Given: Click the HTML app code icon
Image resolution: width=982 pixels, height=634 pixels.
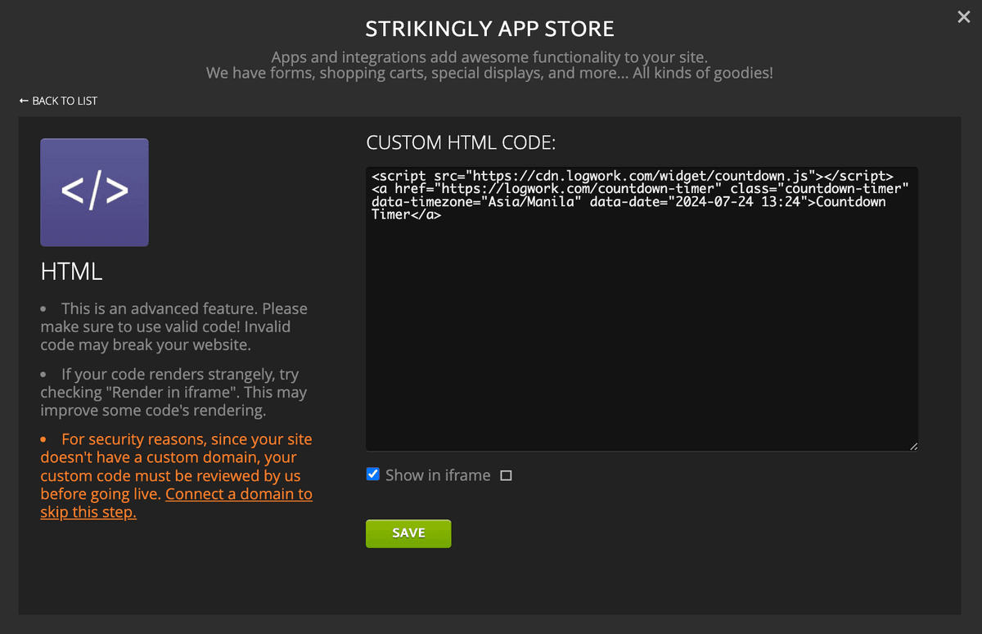Looking at the screenshot, I should [x=94, y=192].
